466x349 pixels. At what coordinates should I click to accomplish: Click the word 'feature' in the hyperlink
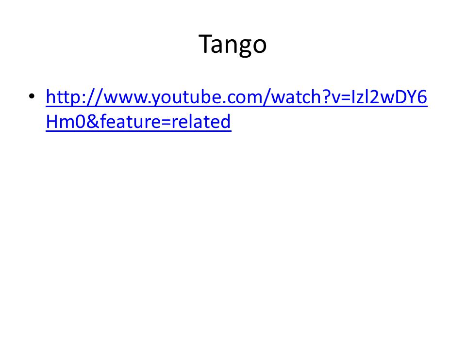pyautogui.click(x=130, y=121)
